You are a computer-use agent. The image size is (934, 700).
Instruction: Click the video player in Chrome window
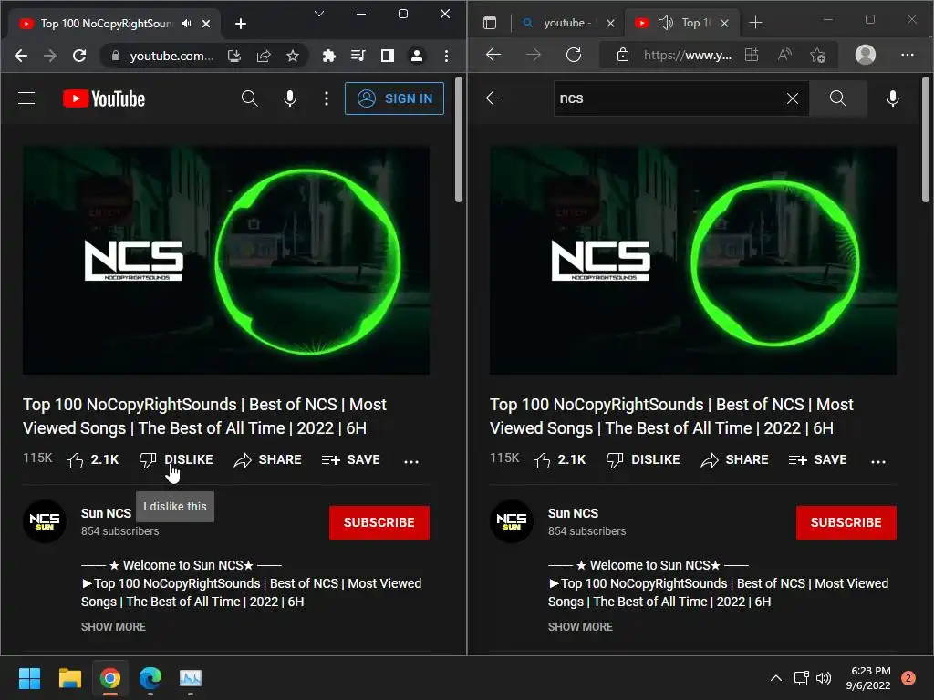coord(226,260)
